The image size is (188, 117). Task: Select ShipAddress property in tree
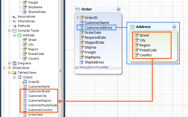pyautogui.click(x=37, y=12)
